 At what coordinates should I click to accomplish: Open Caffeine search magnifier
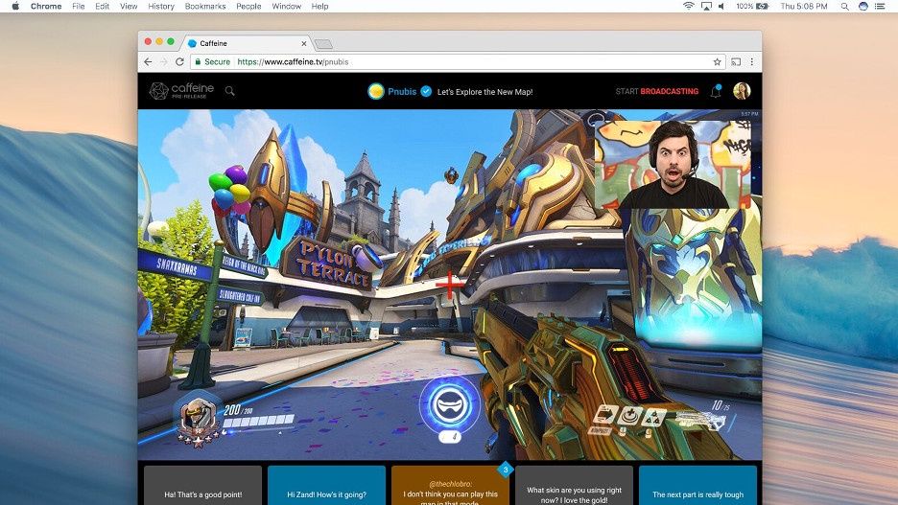pos(229,91)
